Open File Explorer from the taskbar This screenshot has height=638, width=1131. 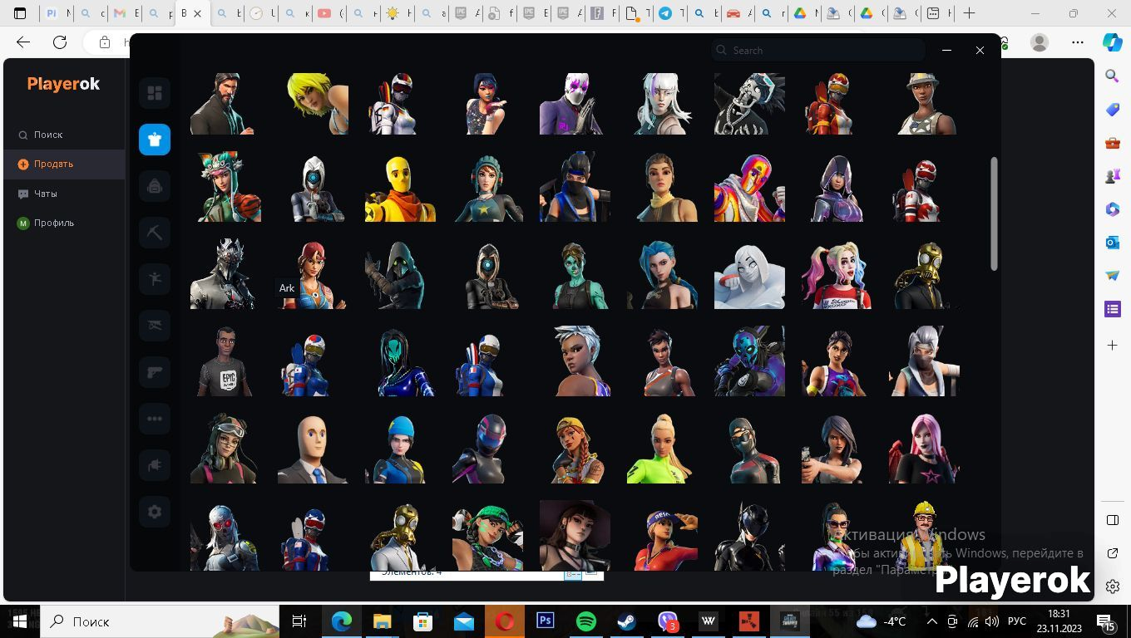point(382,621)
